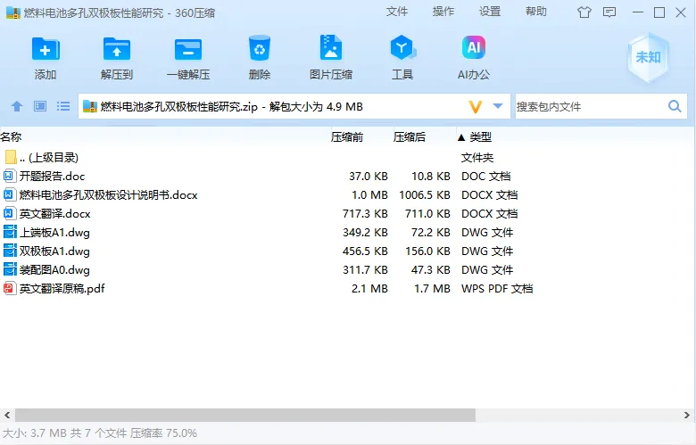Click the archive path field text
This screenshot has width=696, height=445.
point(232,106)
